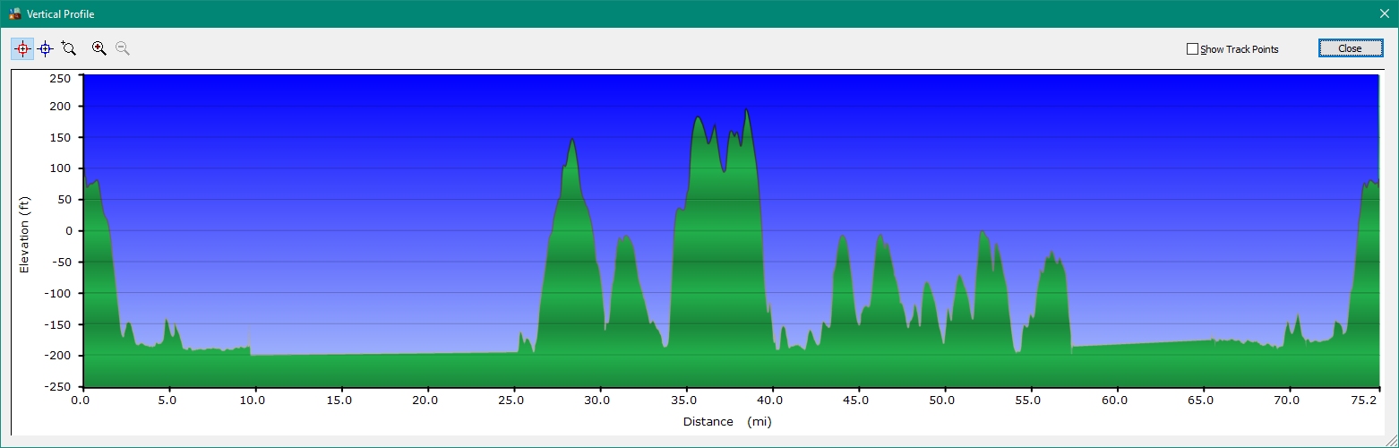Viewport: 1399px width, 448px height.
Task: Select the red crosshair pointer tool
Action: click(x=22, y=49)
